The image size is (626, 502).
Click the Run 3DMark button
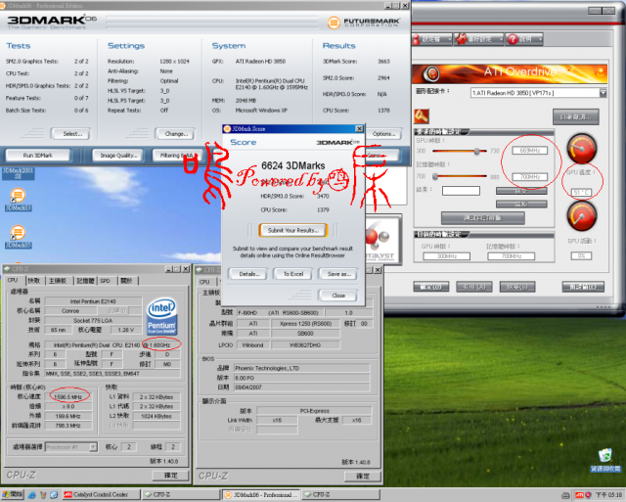37,156
